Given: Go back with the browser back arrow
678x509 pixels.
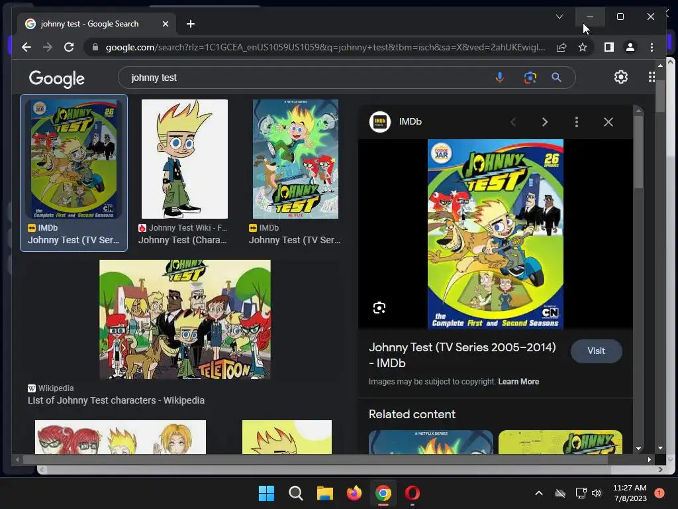Looking at the screenshot, I should [x=26, y=47].
